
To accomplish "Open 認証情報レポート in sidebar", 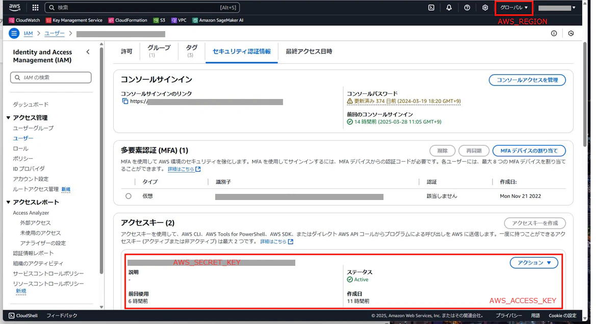I will (x=33, y=253).
